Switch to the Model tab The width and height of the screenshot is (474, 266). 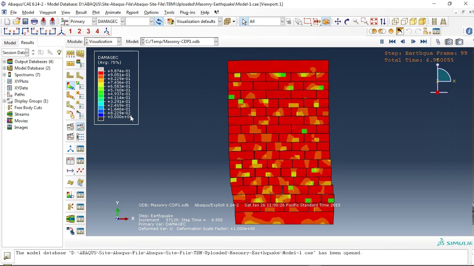(x=10, y=42)
